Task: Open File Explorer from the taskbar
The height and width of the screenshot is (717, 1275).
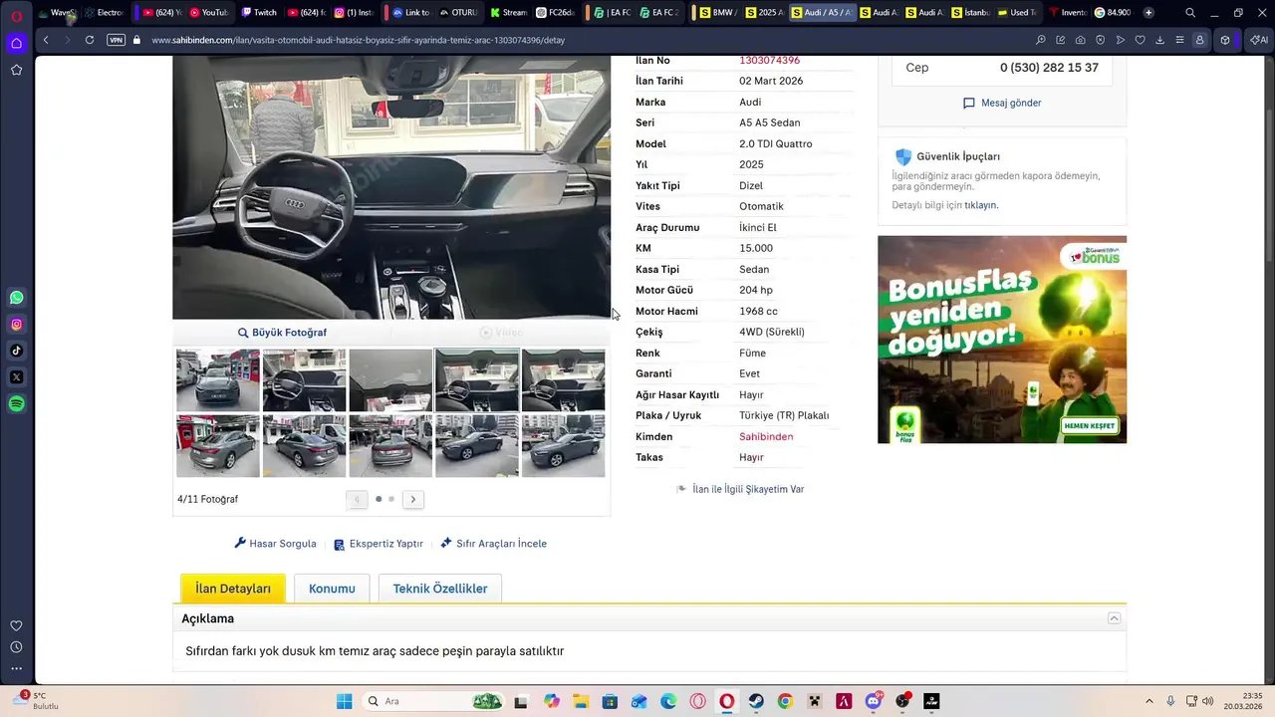Action: (x=581, y=701)
